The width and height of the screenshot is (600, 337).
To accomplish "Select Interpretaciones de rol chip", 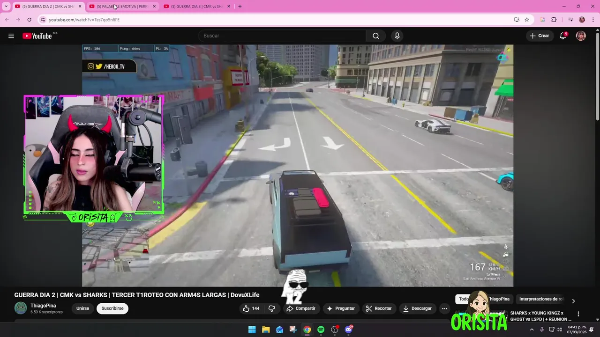I will click(x=541, y=299).
